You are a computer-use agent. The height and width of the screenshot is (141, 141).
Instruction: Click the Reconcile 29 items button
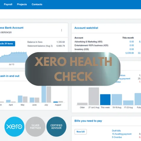pos(7,44)
